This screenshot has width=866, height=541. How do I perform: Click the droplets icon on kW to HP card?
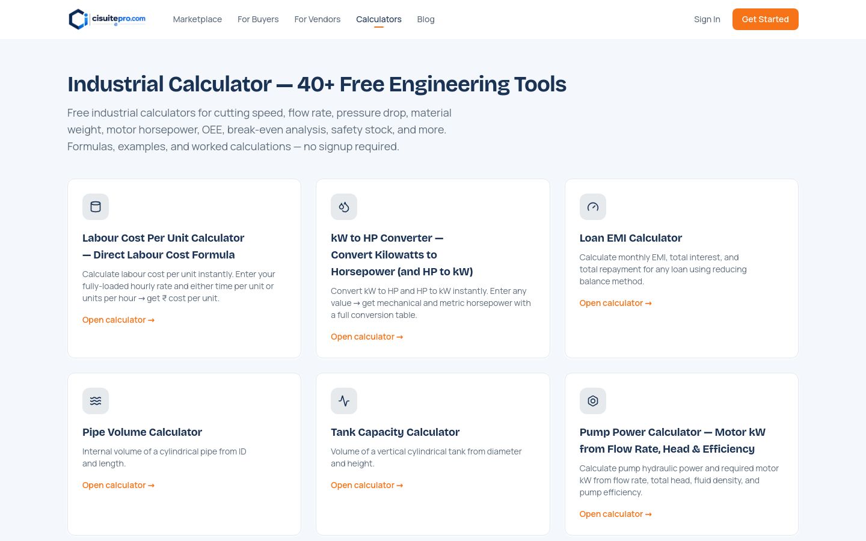tap(344, 207)
